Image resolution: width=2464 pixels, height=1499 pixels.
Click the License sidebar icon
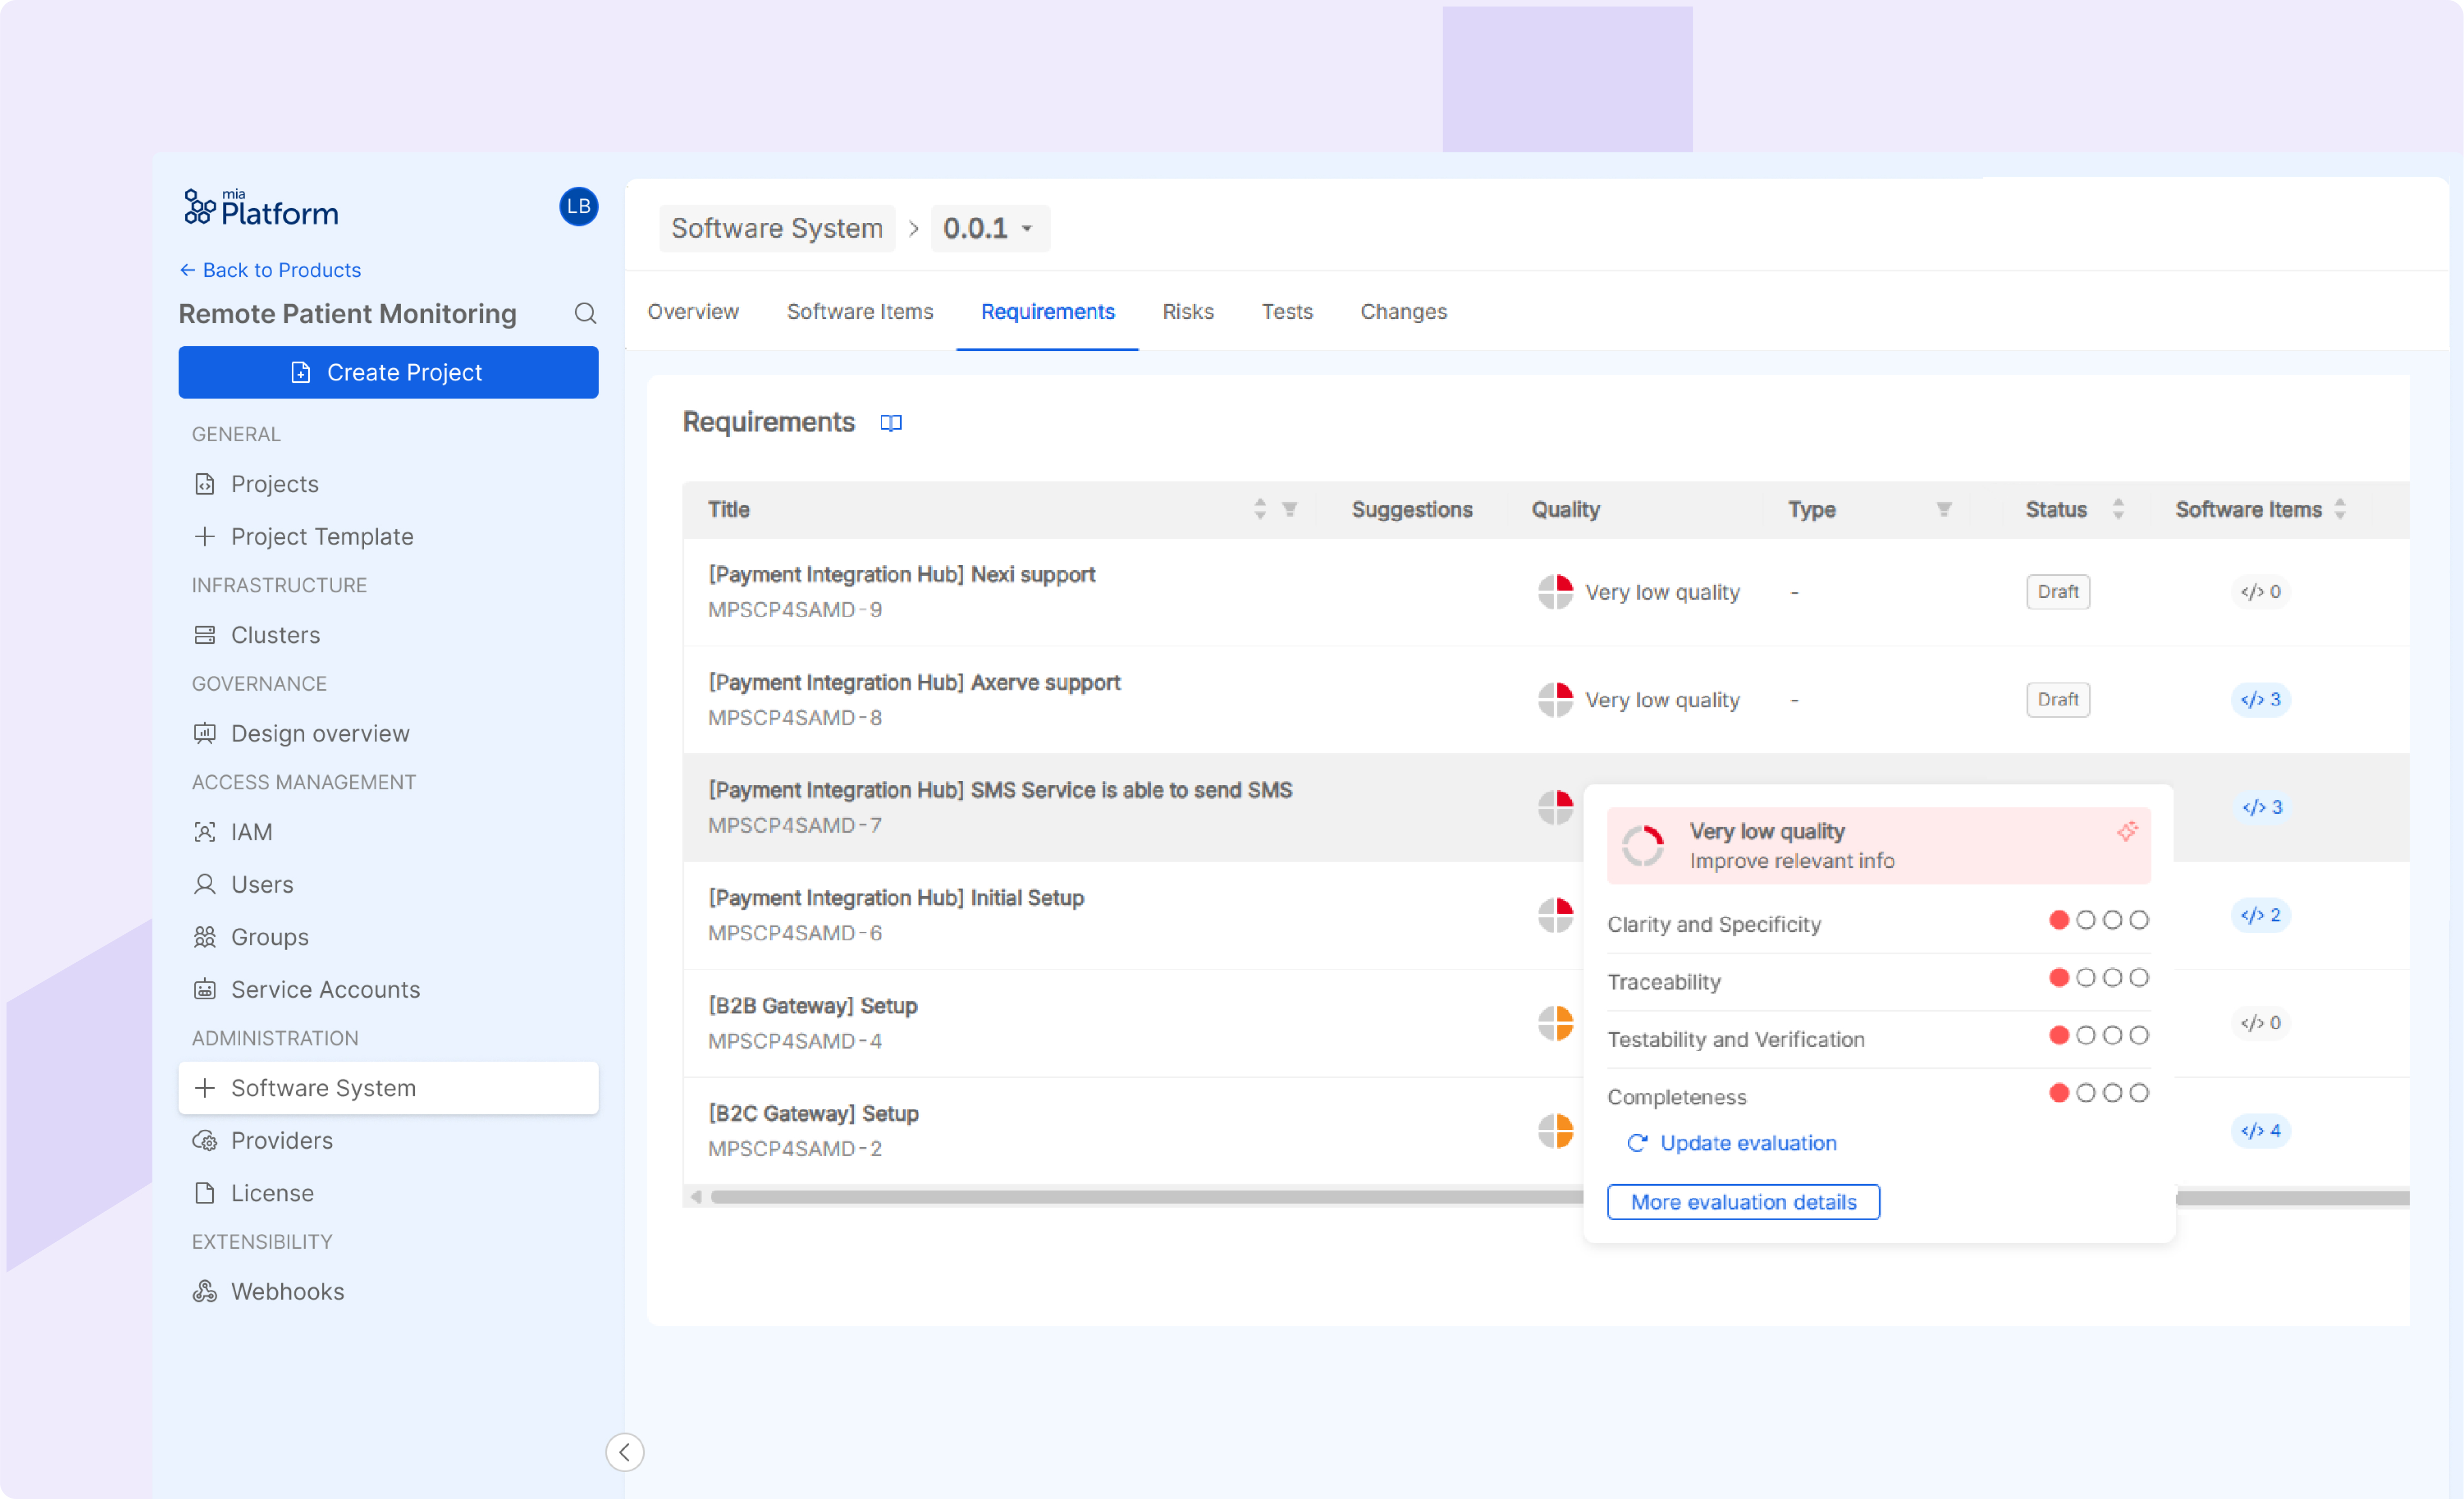pyautogui.click(x=205, y=1193)
